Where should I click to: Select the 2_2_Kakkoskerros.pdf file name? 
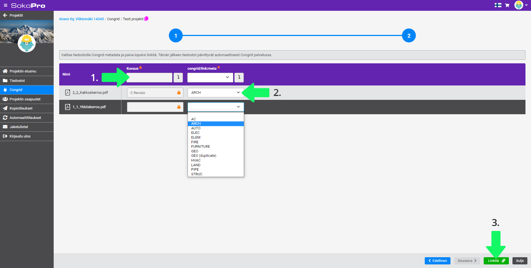[90, 93]
